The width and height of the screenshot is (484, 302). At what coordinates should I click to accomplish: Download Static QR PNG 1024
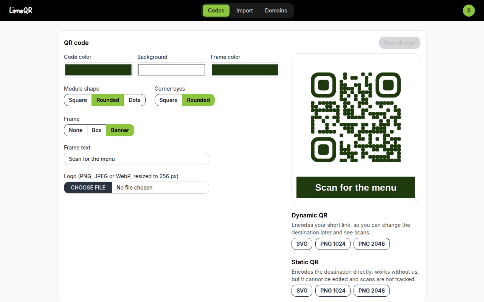333,291
